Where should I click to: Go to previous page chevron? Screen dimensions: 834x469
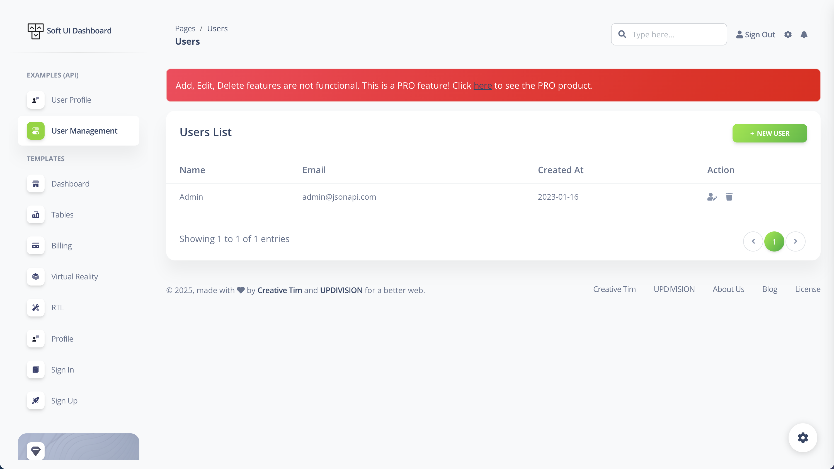(x=753, y=241)
